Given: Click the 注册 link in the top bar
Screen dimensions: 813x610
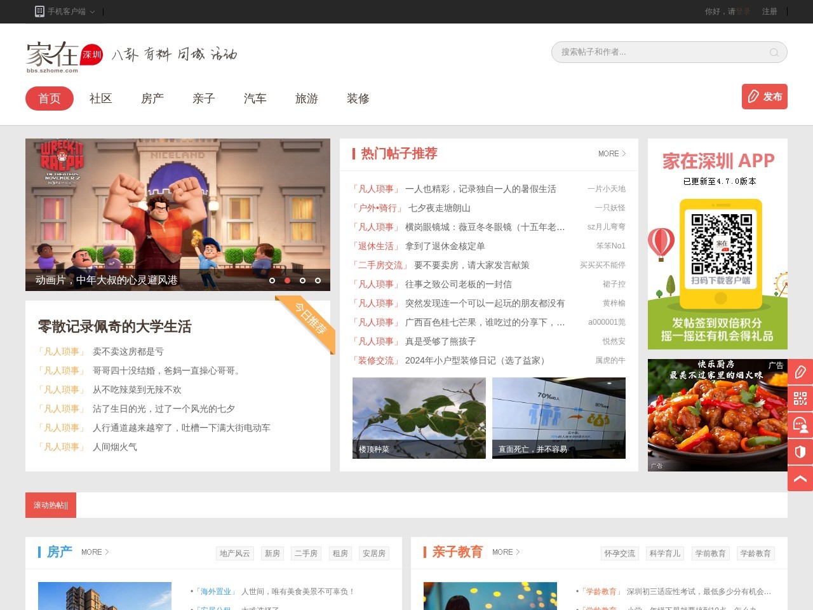Looking at the screenshot, I should point(769,11).
